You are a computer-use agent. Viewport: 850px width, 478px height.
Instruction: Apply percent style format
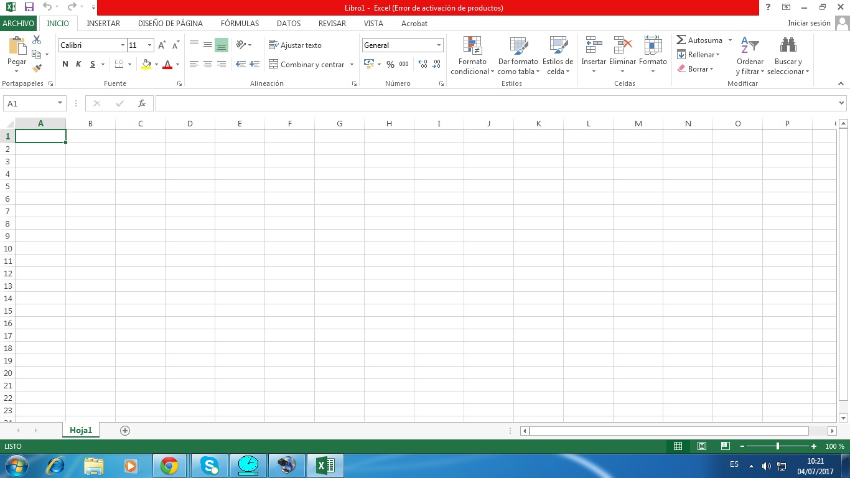(x=390, y=64)
